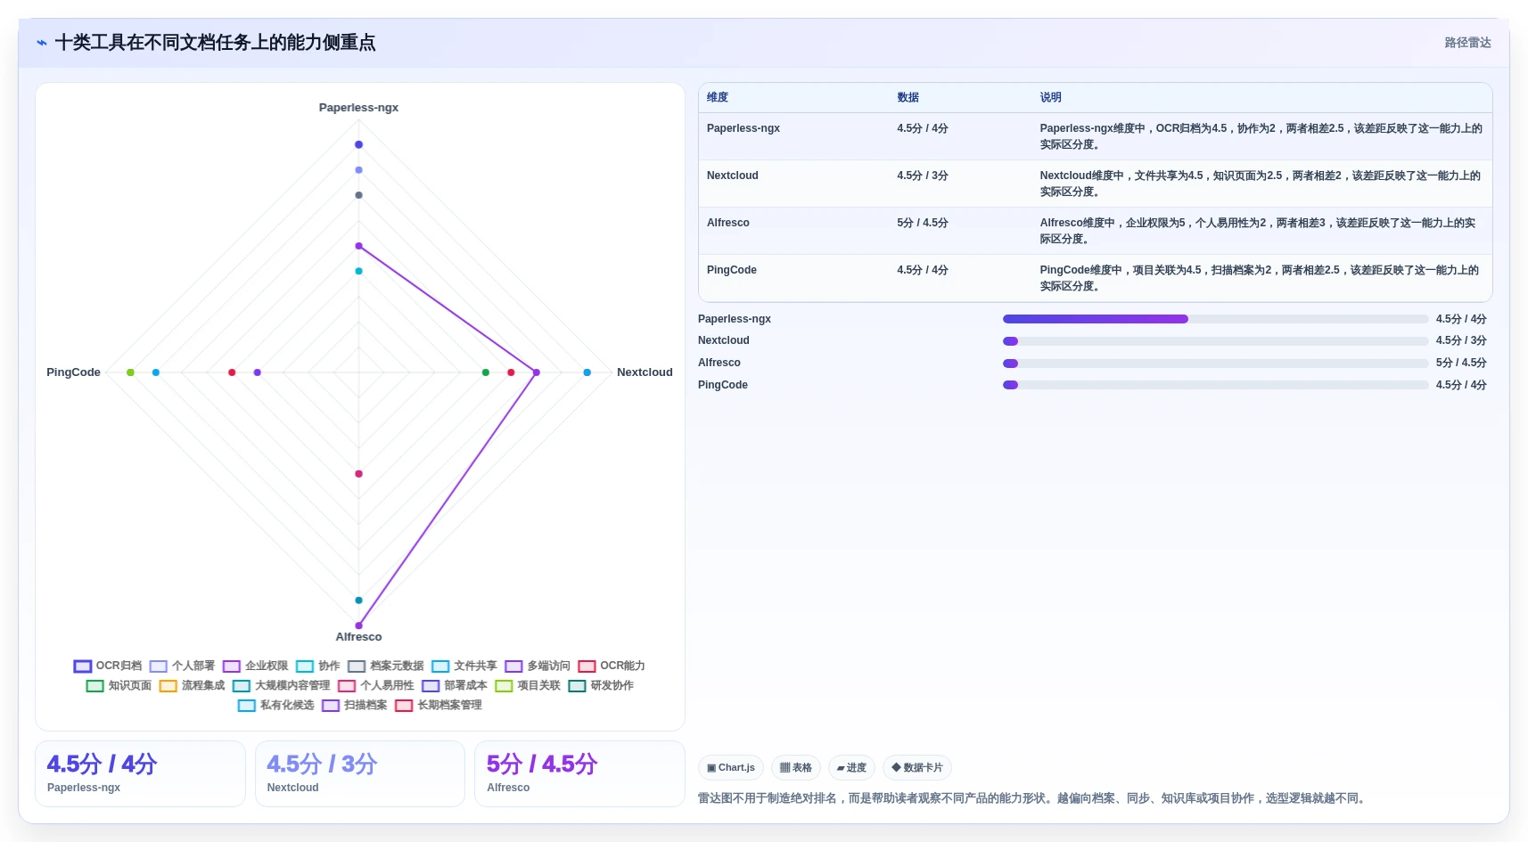Screen dimensions: 1528x842
Task: Toggle the 档案元数据 legend entry
Action: [386, 666]
